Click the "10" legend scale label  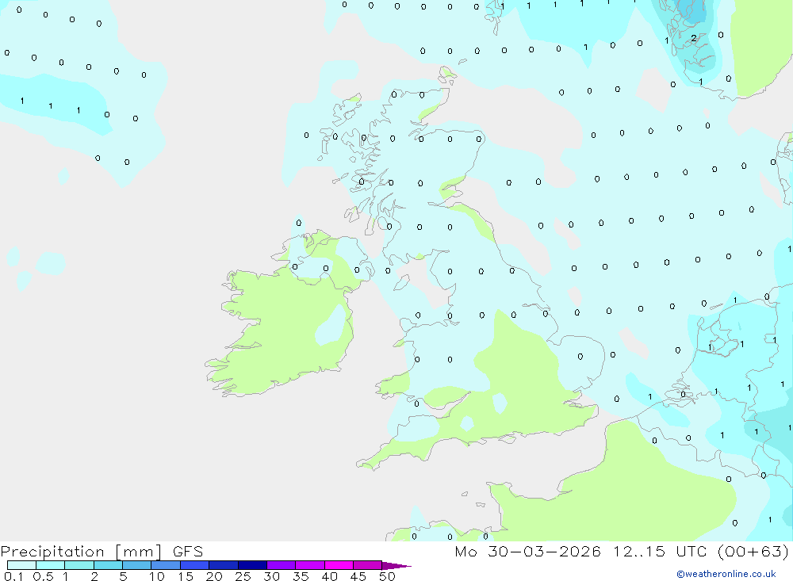(157, 576)
